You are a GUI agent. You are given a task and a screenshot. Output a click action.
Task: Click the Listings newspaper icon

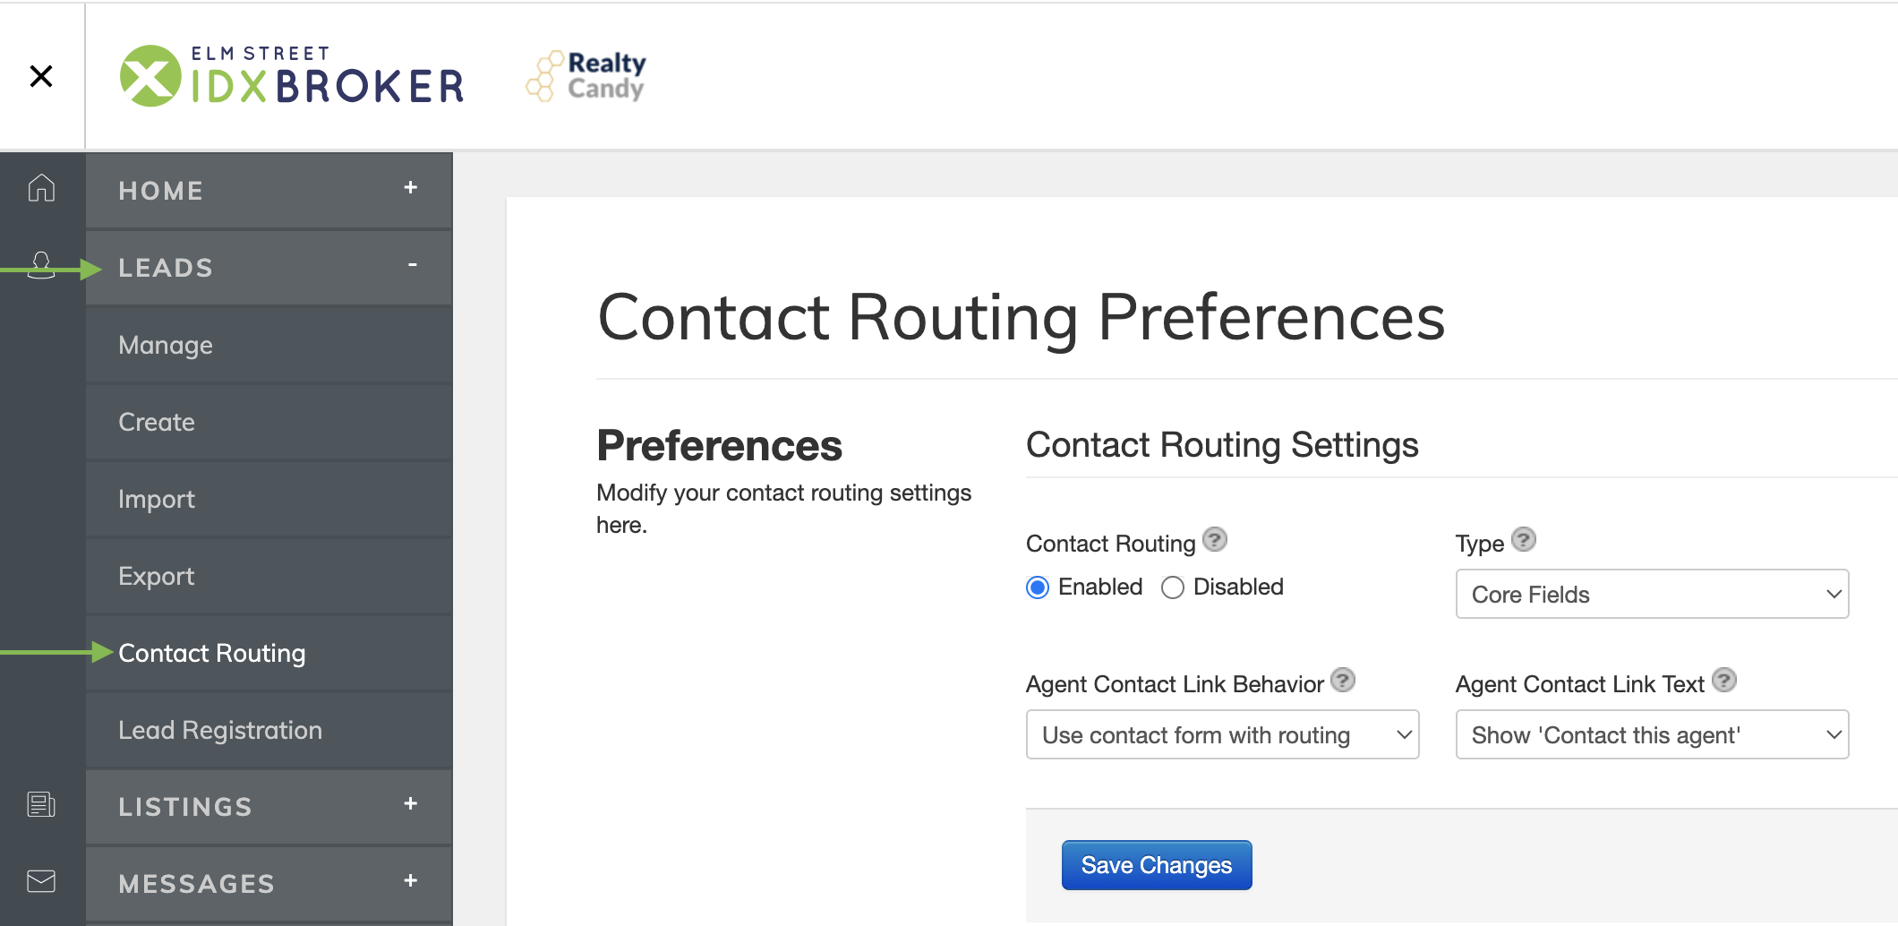41,804
